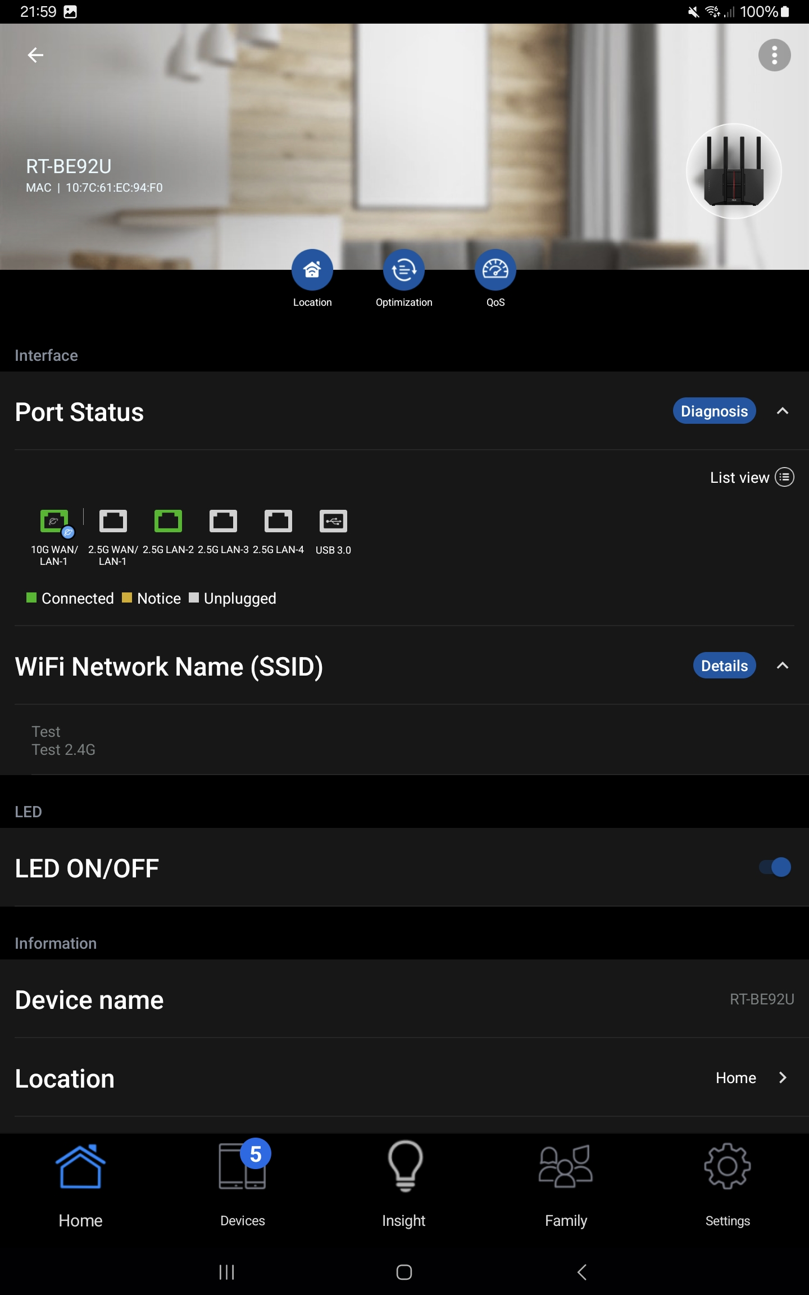This screenshot has width=809, height=1295.
Task: Tap the 10G WAN/LAN-1 port icon
Action: [54, 522]
